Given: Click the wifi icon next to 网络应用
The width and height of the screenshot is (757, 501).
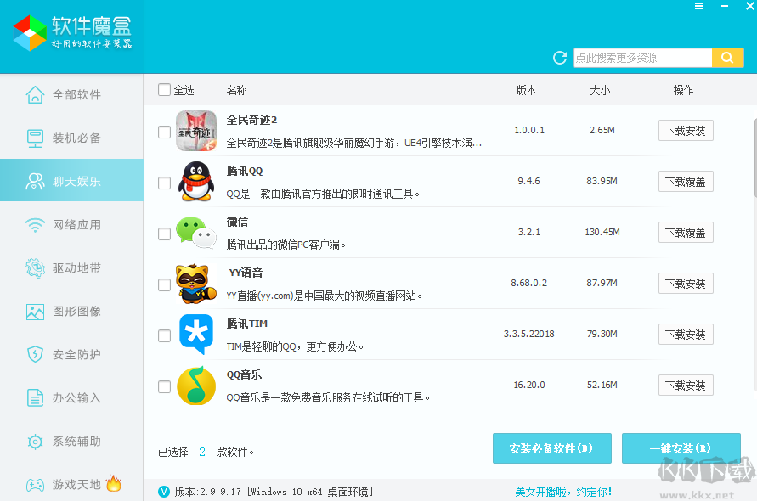Looking at the screenshot, I should click(35, 225).
